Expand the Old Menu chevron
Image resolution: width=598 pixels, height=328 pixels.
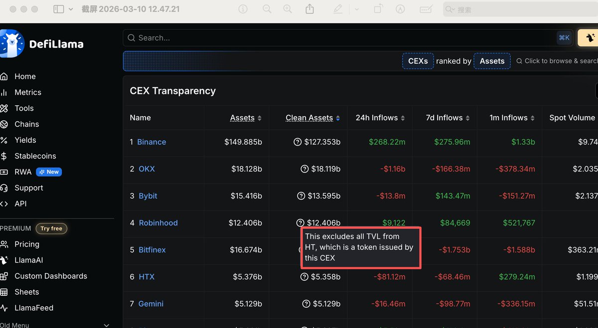click(106, 325)
